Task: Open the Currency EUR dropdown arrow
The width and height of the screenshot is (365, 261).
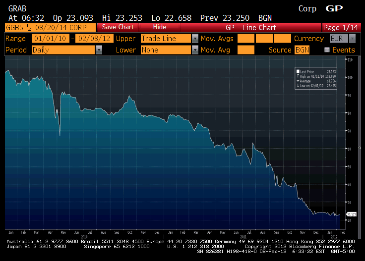Action: click(x=352, y=38)
